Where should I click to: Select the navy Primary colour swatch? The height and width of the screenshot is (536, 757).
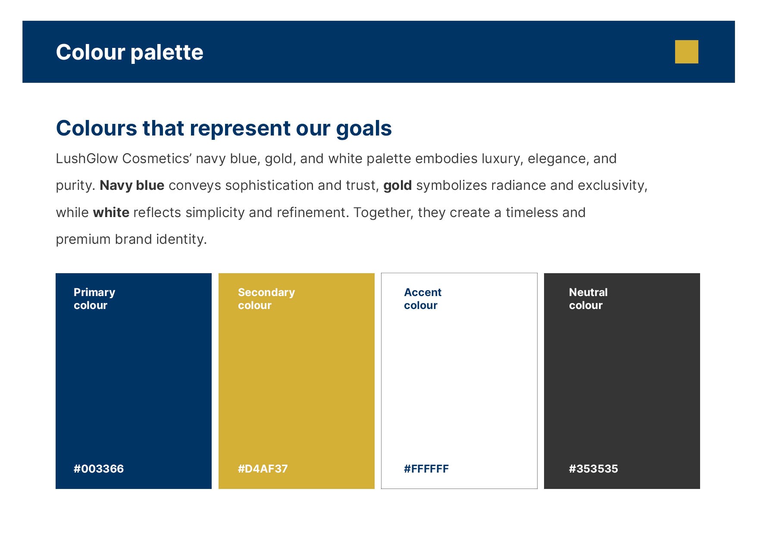tap(134, 381)
